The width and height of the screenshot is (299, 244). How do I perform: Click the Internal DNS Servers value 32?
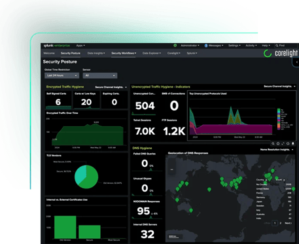coord(147,234)
